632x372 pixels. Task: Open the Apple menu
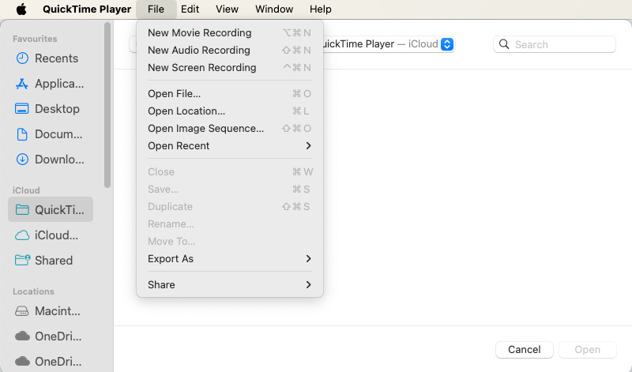pyautogui.click(x=21, y=9)
